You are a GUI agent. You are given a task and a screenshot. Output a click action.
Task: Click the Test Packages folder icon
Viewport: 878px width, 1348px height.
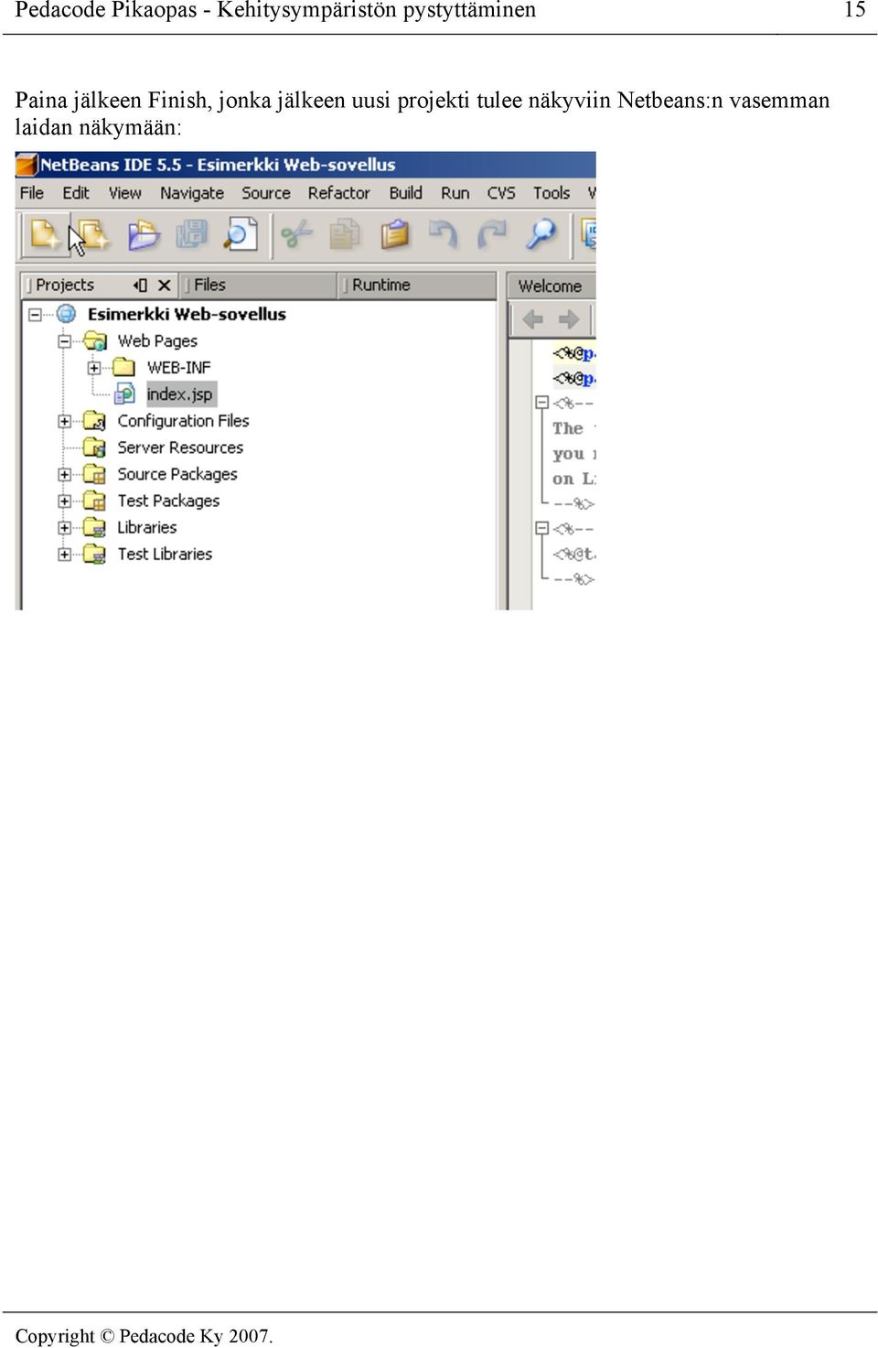[x=94, y=501]
